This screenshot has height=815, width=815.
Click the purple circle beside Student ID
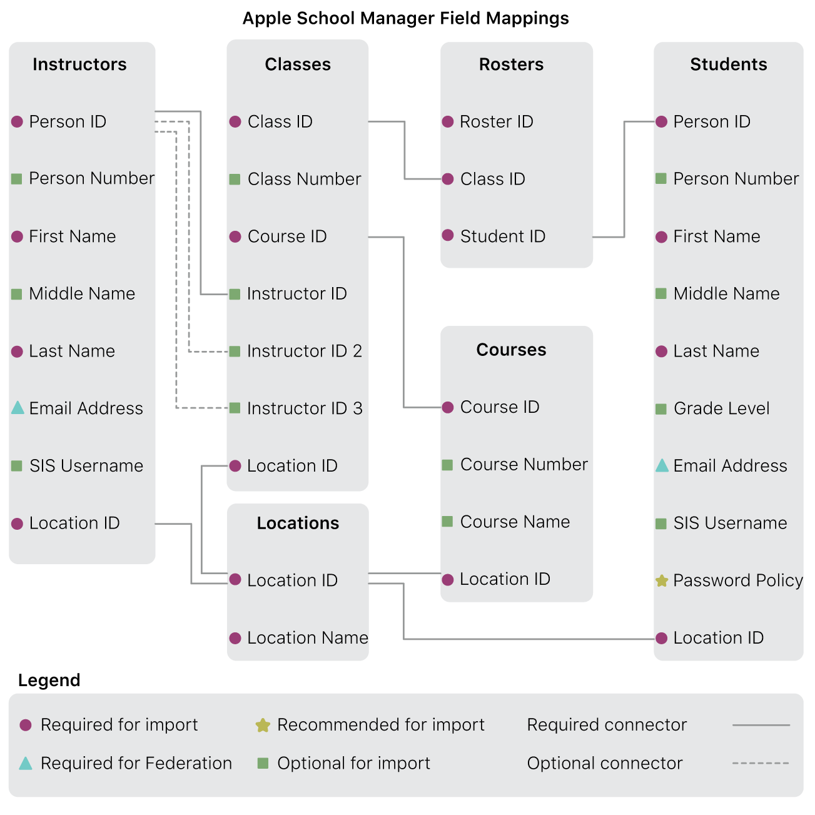tap(448, 236)
